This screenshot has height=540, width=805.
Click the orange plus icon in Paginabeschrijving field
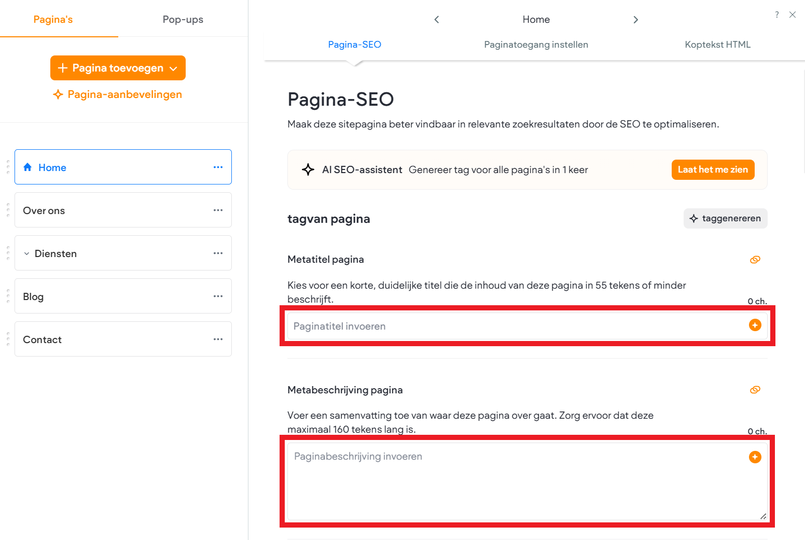tap(755, 457)
